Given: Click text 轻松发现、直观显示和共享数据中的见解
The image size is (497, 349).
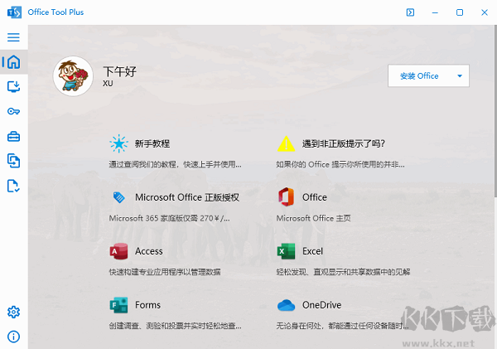Looking at the screenshot, I should 343,272.
